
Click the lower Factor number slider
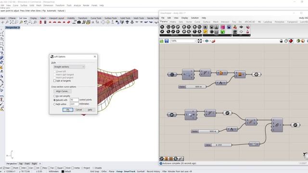click(x=205, y=131)
